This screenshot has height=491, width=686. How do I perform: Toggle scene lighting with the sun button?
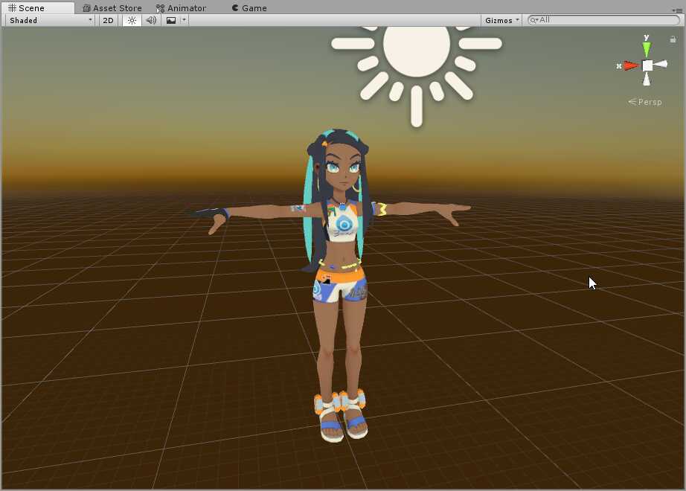click(x=132, y=20)
